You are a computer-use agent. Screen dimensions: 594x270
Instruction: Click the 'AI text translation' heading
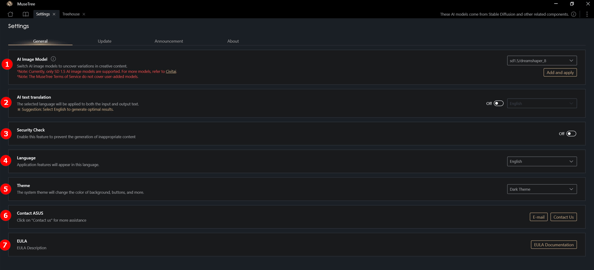click(x=34, y=97)
